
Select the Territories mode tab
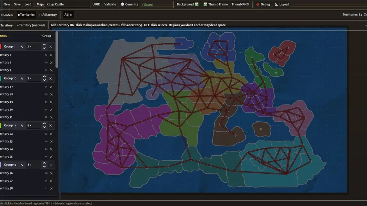(x=26, y=15)
